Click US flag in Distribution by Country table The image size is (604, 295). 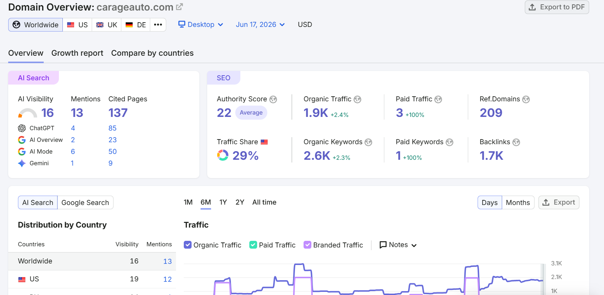(22, 279)
